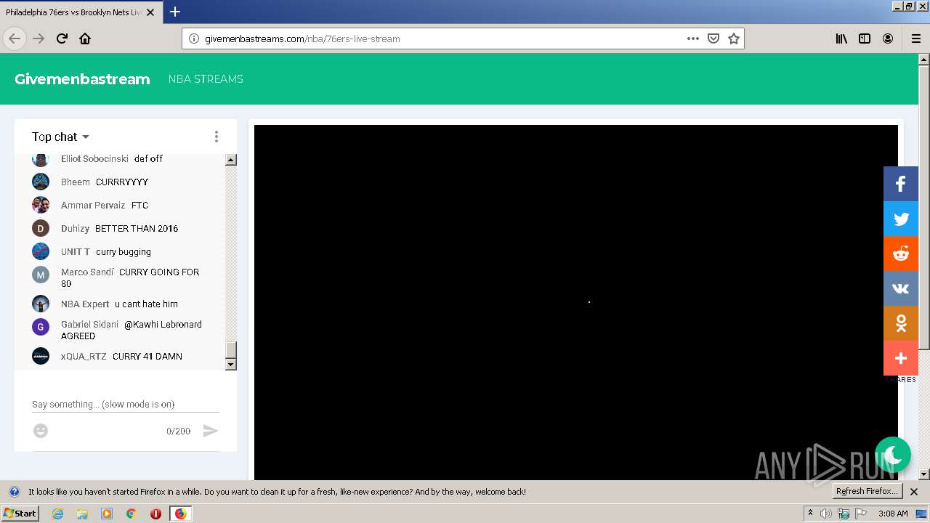Show site information icon in address bar
The image size is (930, 523).
193,38
